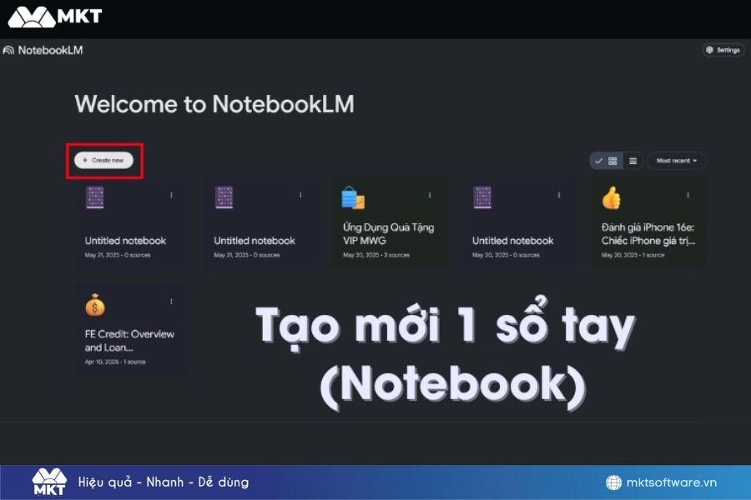
Task: Expand the Most recent sort dropdown
Action: pyautogui.click(x=677, y=161)
